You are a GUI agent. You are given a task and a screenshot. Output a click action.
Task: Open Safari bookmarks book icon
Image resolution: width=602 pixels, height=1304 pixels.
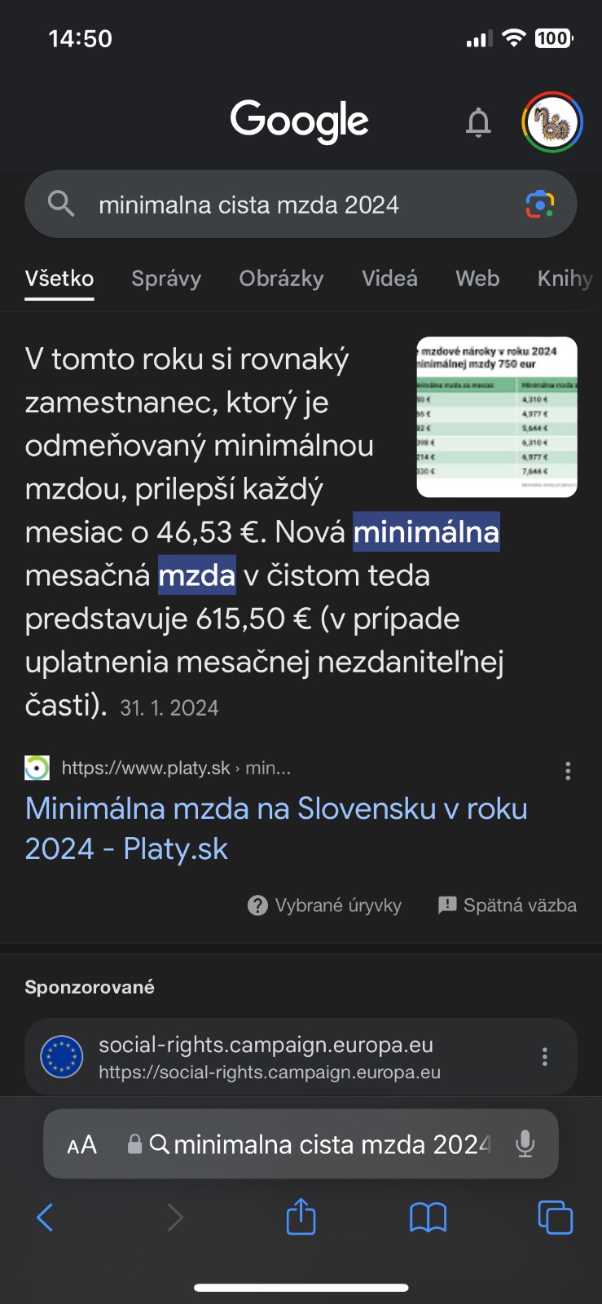(428, 1218)
